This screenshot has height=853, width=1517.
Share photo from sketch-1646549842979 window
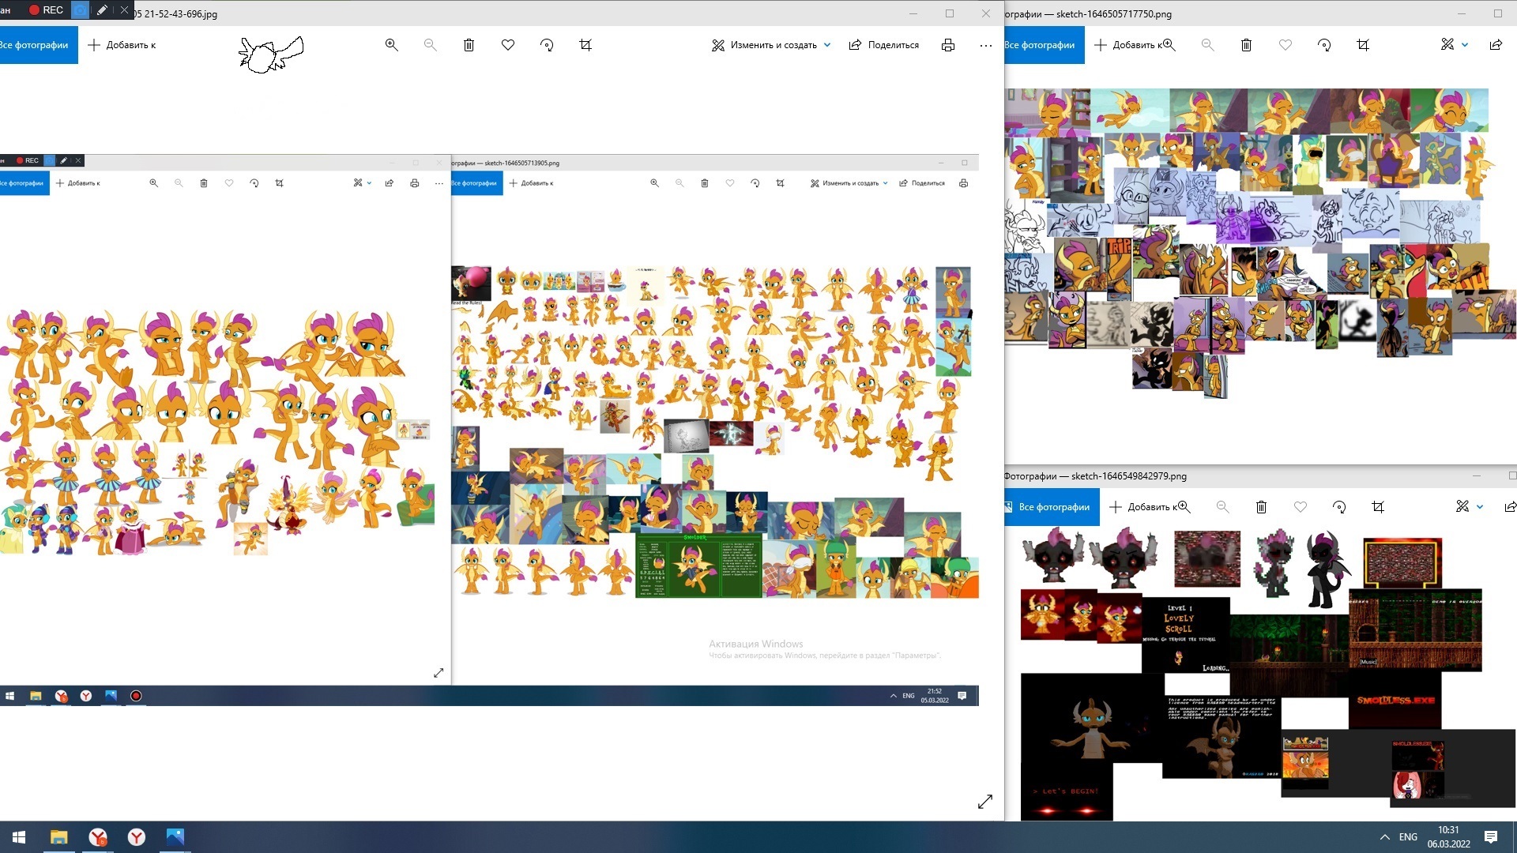(x=1510, y=507)
